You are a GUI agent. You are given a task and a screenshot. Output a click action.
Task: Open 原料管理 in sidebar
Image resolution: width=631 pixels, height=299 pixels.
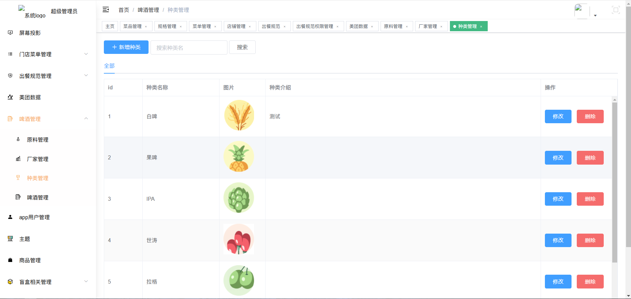[37, 140]
